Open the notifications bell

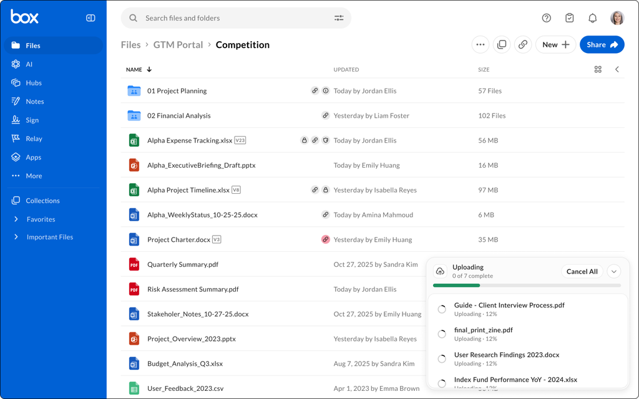tap(593, 18)
